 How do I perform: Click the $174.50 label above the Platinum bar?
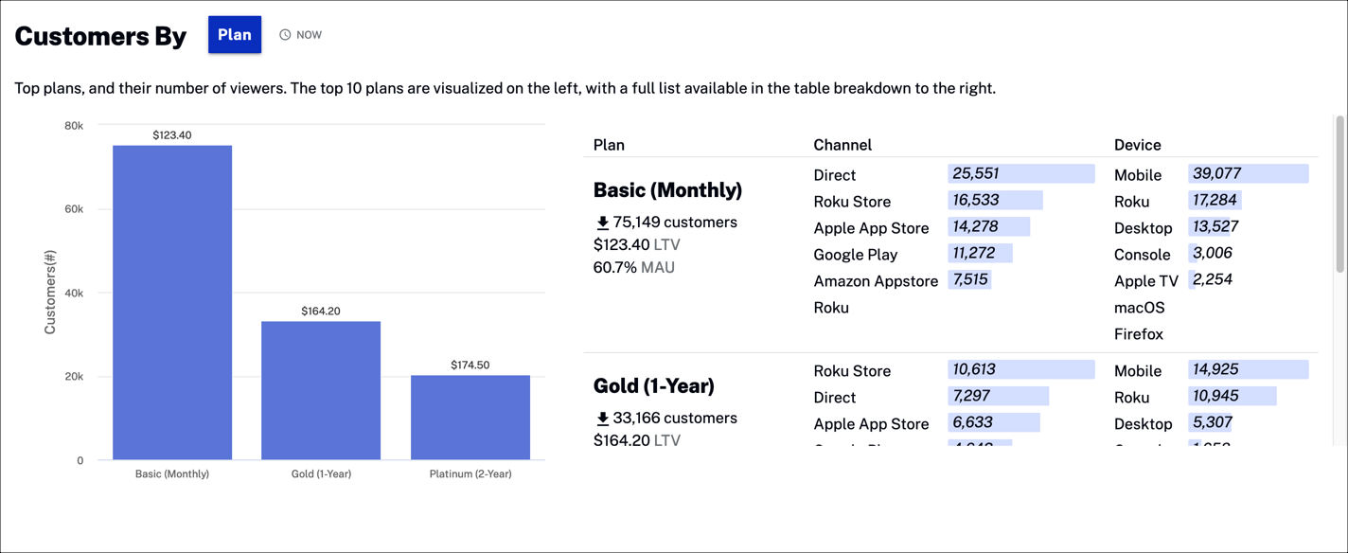(470, 363)
